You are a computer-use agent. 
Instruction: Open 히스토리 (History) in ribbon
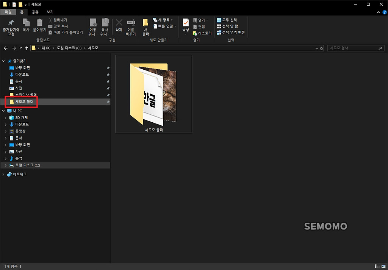click(x=202, y=33)
